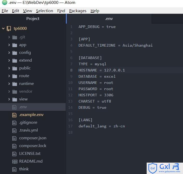This screenshot has width=183, height=174.
Task: Click 'Asia/Shanghai' timezone value
Action: pos(138,45)
